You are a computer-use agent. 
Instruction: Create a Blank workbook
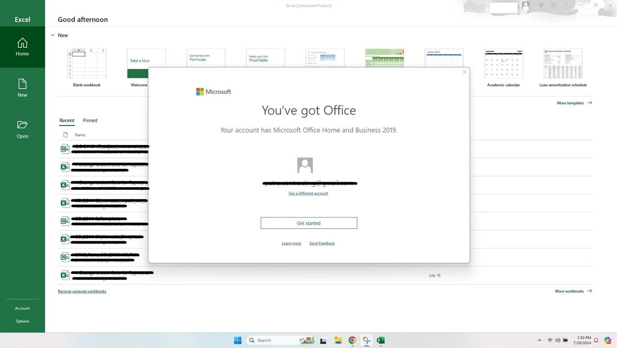[87, 68]
